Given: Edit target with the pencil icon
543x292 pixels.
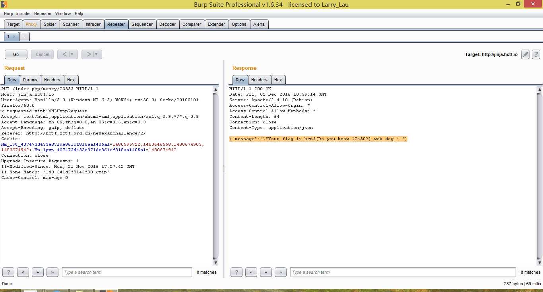Looking at the screenshot, I should (526, 54).
